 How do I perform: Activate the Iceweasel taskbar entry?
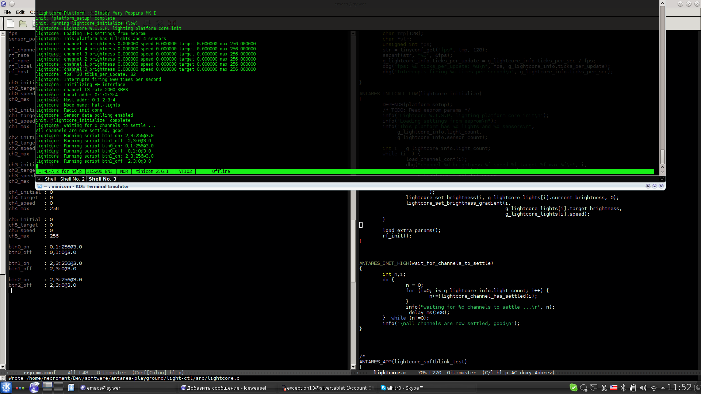tap(227, 388)
